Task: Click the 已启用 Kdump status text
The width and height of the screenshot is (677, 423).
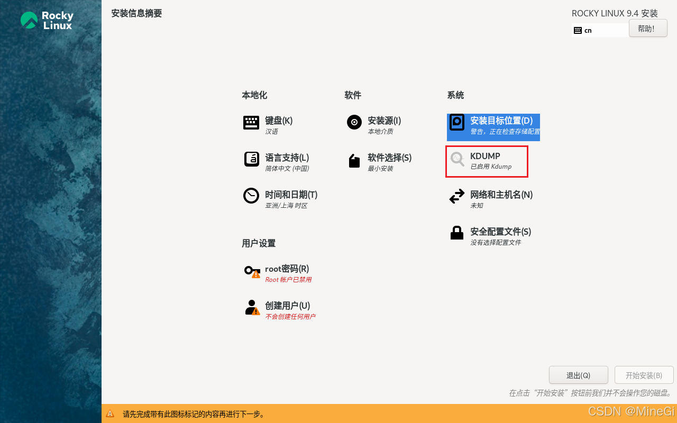Action: (x=491, y=167)
